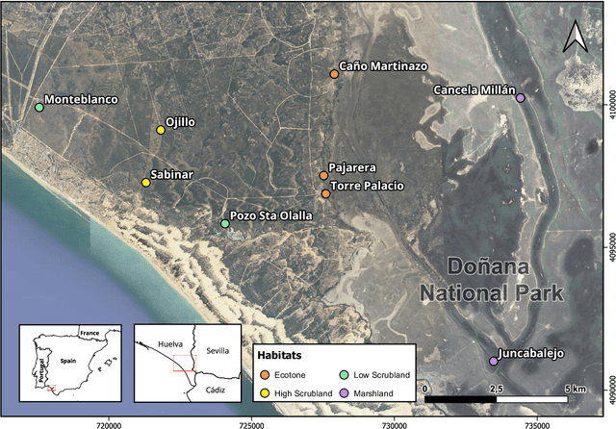Select the Ojillo yellow site marker

pos(161,130)
